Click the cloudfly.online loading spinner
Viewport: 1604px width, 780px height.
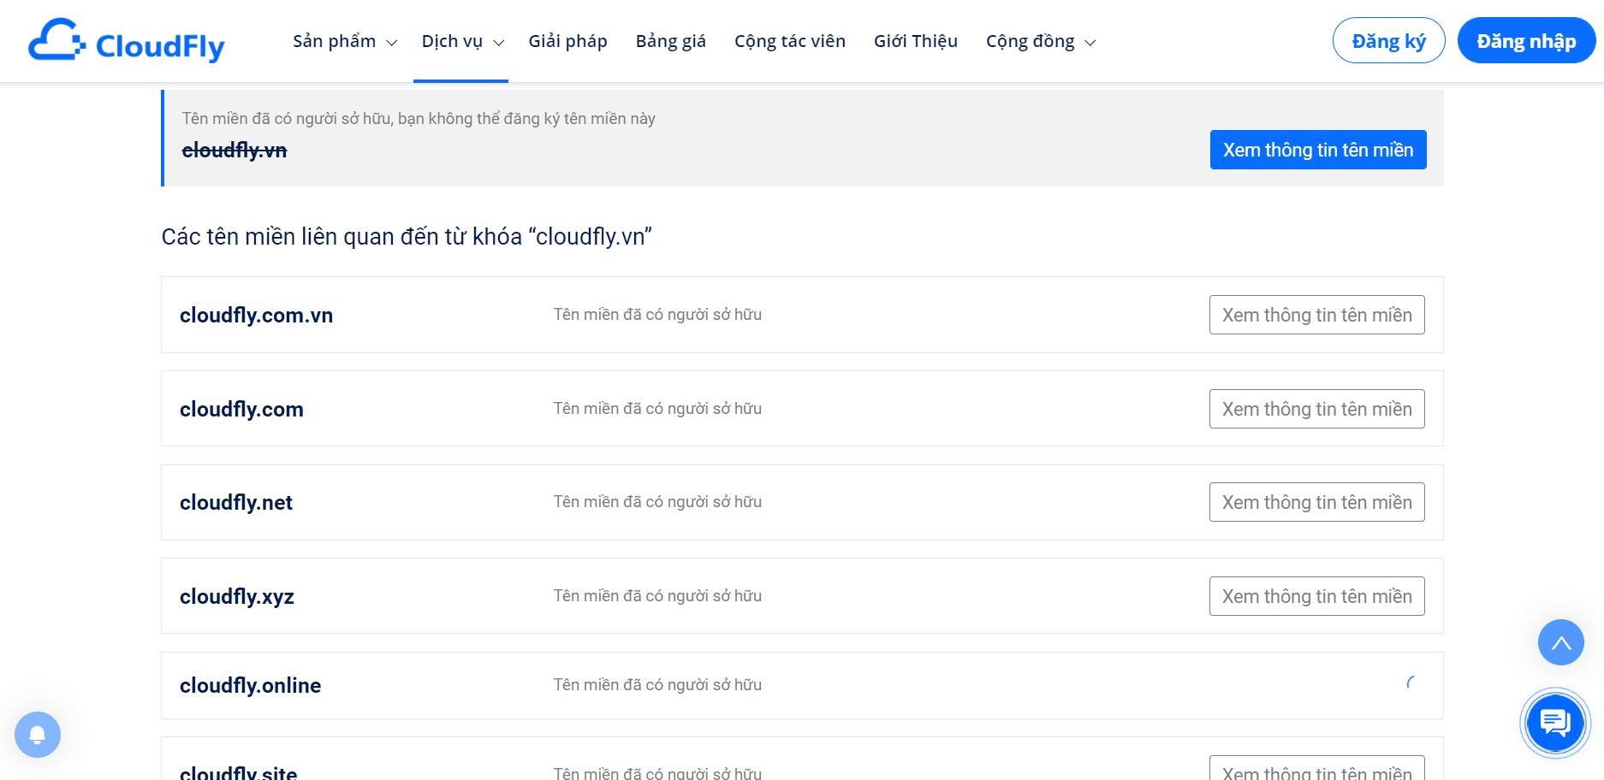click(x=1411, y=682)
